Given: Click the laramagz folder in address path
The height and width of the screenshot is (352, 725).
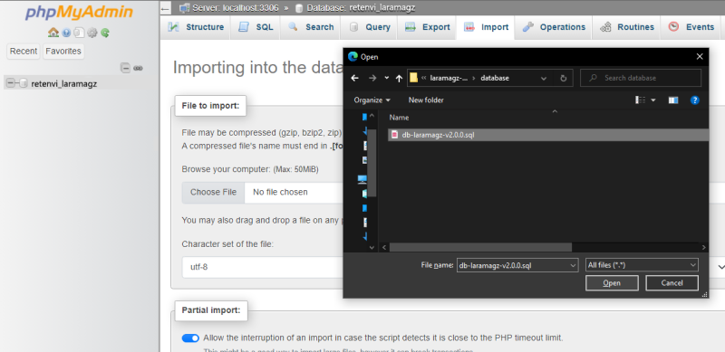Looking at the screenshot, I should pos(449,78).
